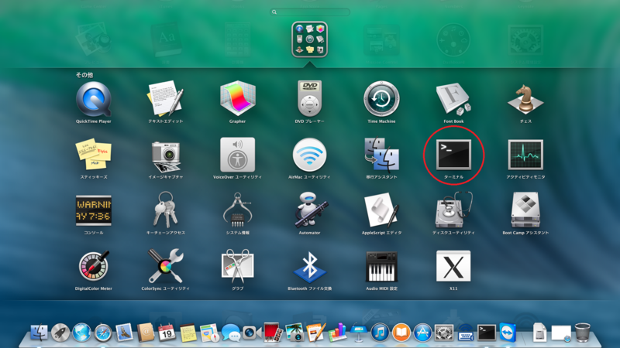Open the X11 app
This screenshot has height=348, width=620.
(x=453, y=266)
